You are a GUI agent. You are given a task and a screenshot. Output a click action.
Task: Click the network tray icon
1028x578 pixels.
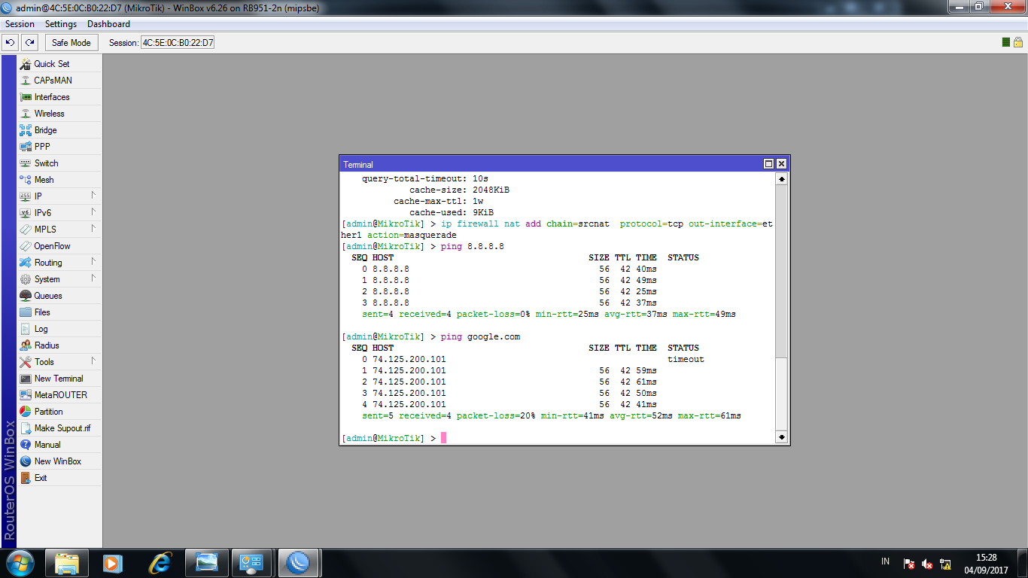point(946,564)
